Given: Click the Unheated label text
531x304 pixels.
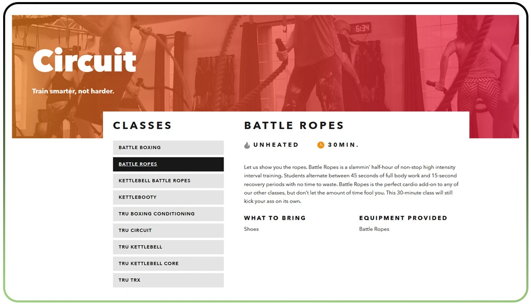Looking at the screenshot, I should (x=276, y=145).
